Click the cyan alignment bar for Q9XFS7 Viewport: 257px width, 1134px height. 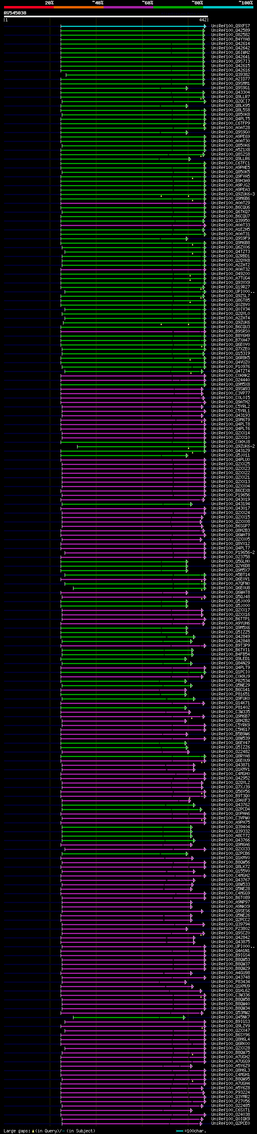point(133,26)
